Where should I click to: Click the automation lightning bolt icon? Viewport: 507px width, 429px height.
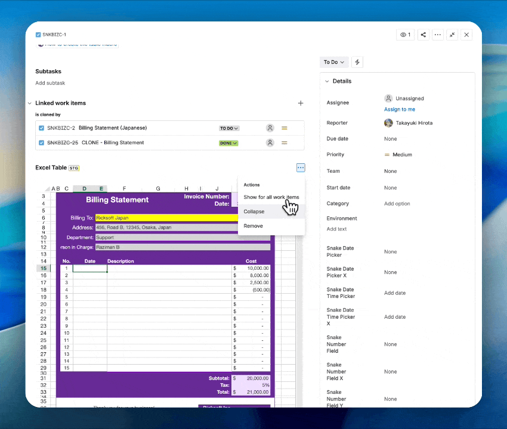pos(357,62)
